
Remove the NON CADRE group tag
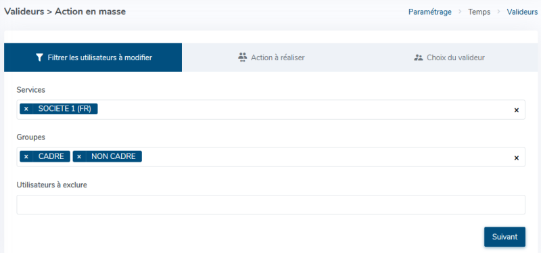[79, 156]
